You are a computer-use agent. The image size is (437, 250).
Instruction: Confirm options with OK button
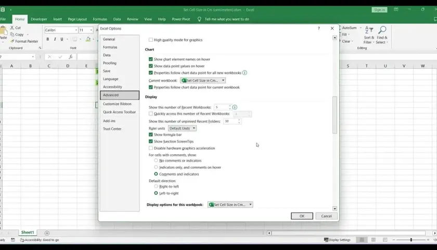[x=302, y=216]
